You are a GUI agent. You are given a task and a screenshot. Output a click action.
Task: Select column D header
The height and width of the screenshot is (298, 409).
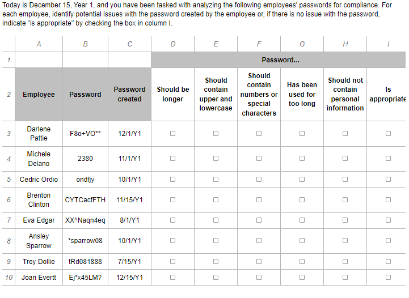pos(172,44)
